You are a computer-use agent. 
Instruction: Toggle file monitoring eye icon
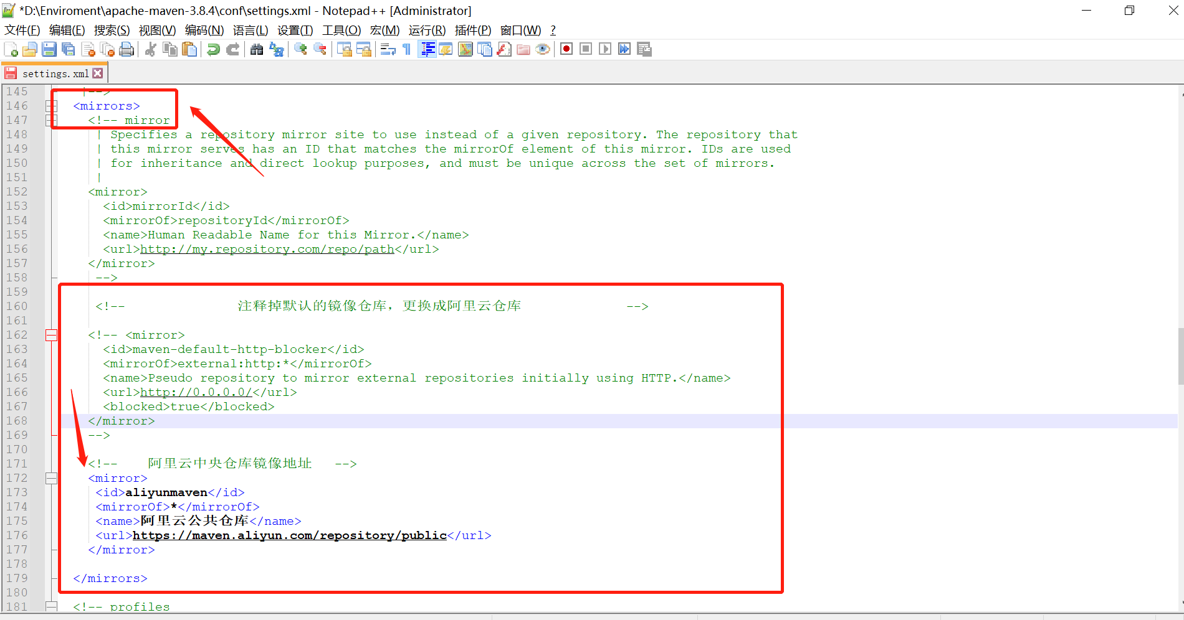point(543,49)
